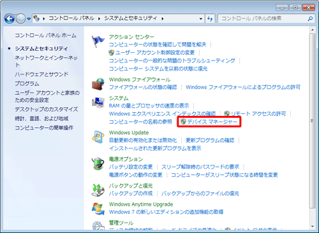319x233 pixels.
Task: Open 時計、言語、および地域 in sidebar
Action: click(41, 118)
